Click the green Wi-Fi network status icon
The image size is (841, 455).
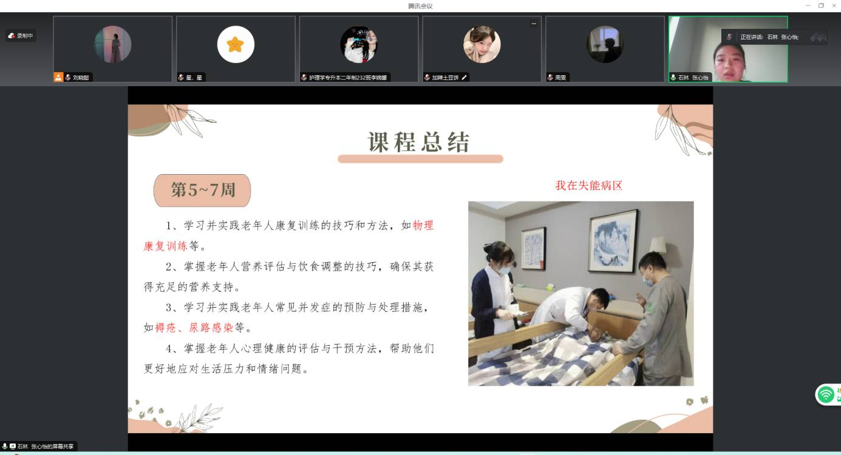pos(826,394)
